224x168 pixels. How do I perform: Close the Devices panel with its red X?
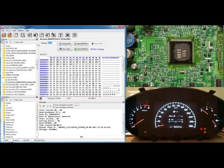(x=37, y=39)
